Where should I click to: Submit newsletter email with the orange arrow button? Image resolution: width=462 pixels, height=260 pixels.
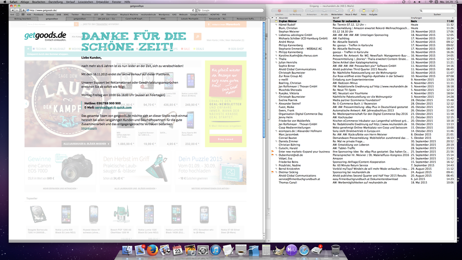click(76, 24)
